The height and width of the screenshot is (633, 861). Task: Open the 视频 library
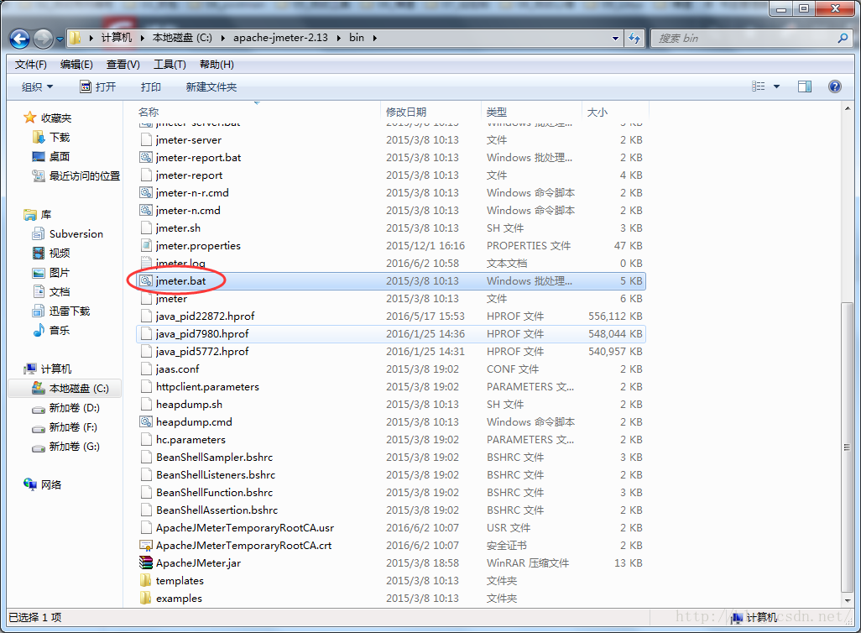point(51,253)
